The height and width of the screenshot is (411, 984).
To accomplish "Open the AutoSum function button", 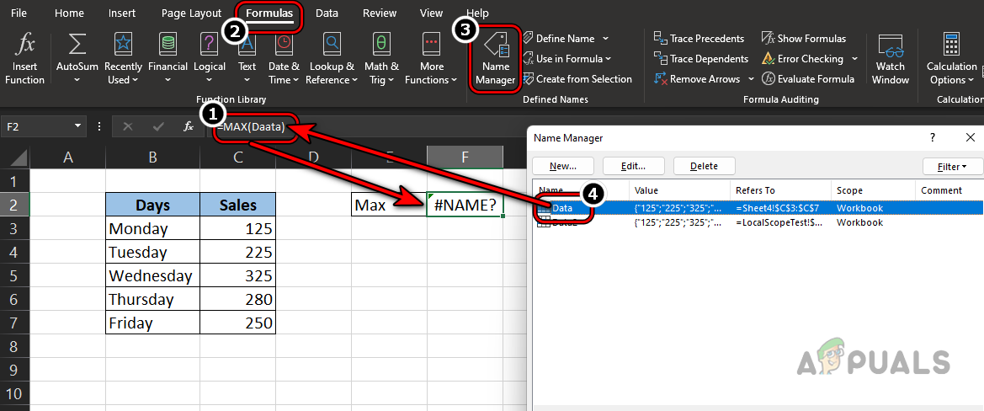I will point(77,58).
